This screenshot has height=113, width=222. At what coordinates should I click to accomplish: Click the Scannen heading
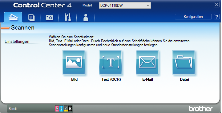point(23,28)
